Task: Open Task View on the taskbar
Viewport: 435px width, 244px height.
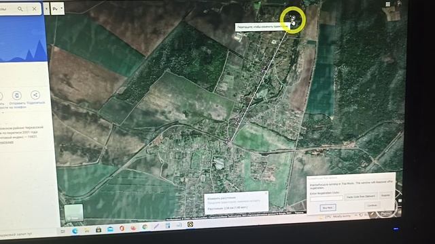Action: coord(63,231)
